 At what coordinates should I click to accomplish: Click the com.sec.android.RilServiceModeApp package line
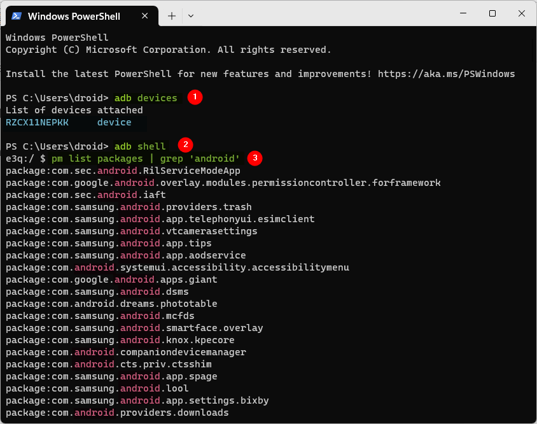[x=123, y=171]
